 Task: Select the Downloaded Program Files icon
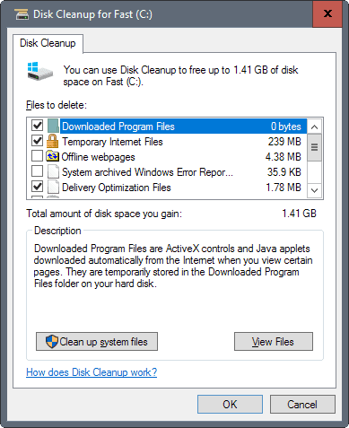click(53, 126)
